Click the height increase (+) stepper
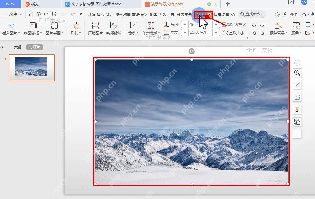The height and width of the screenshot is (199, 315). tap(216, 25)
